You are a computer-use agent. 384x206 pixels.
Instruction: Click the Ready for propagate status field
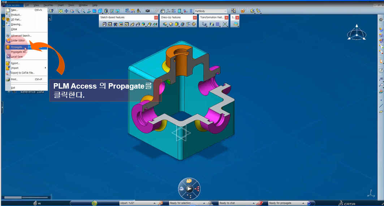pyautogui.click(x=284, y=203)
